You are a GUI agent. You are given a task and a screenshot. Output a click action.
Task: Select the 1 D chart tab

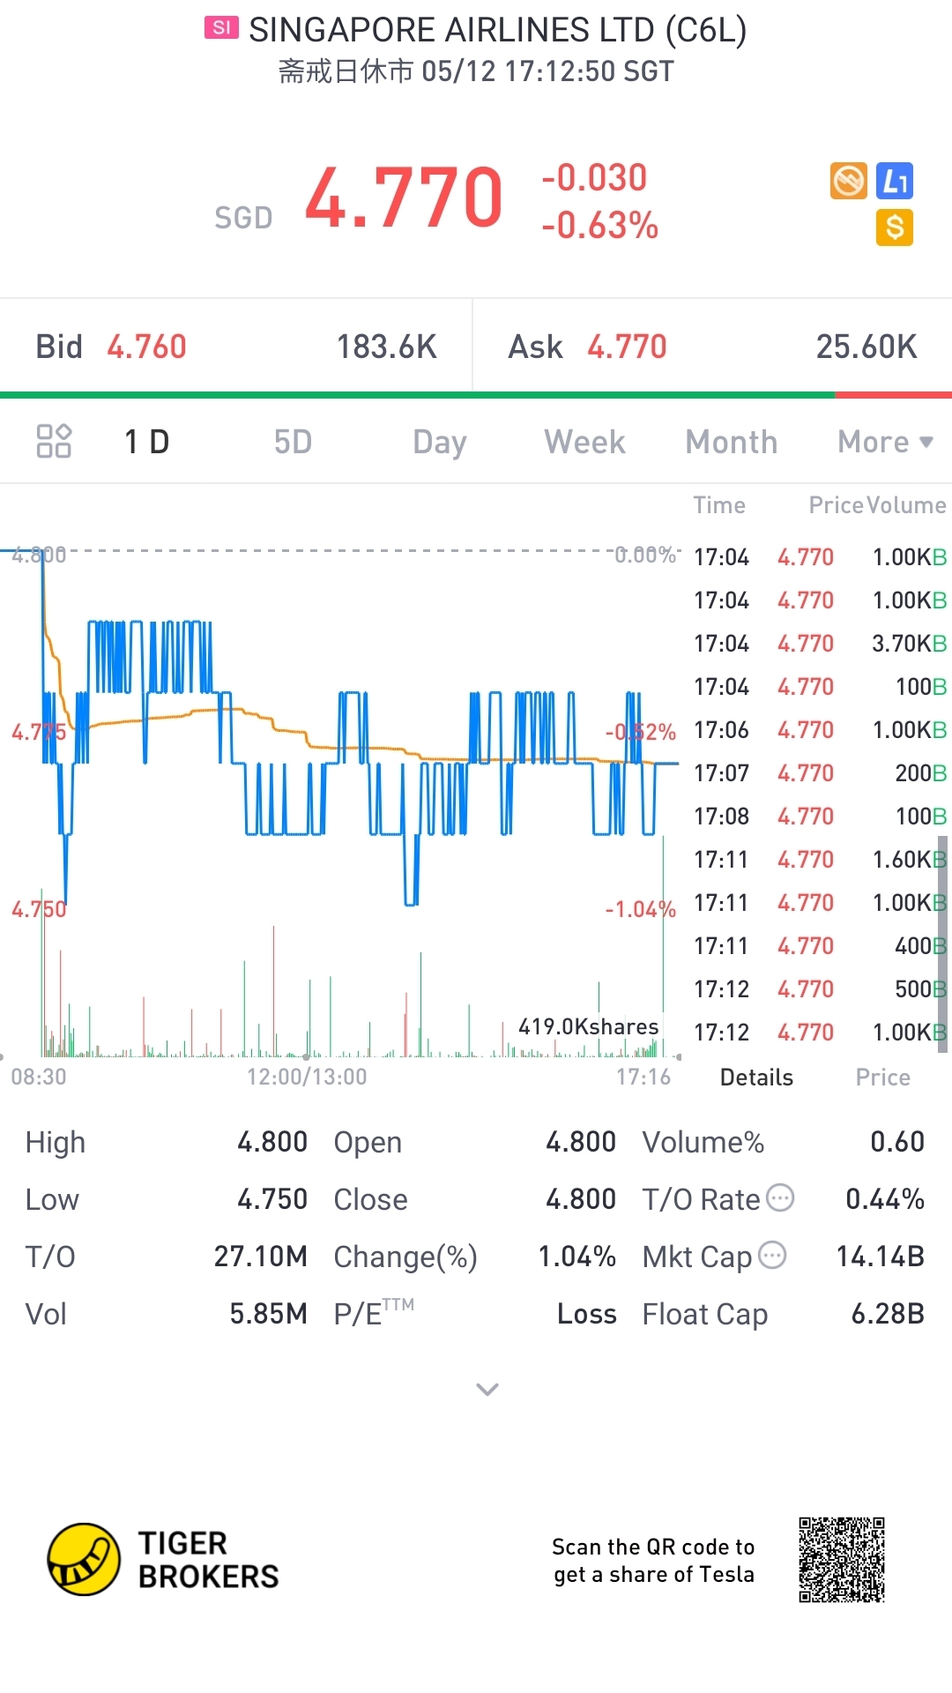click(146, 442)
